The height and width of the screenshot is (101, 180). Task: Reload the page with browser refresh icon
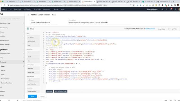pos(5,5)
